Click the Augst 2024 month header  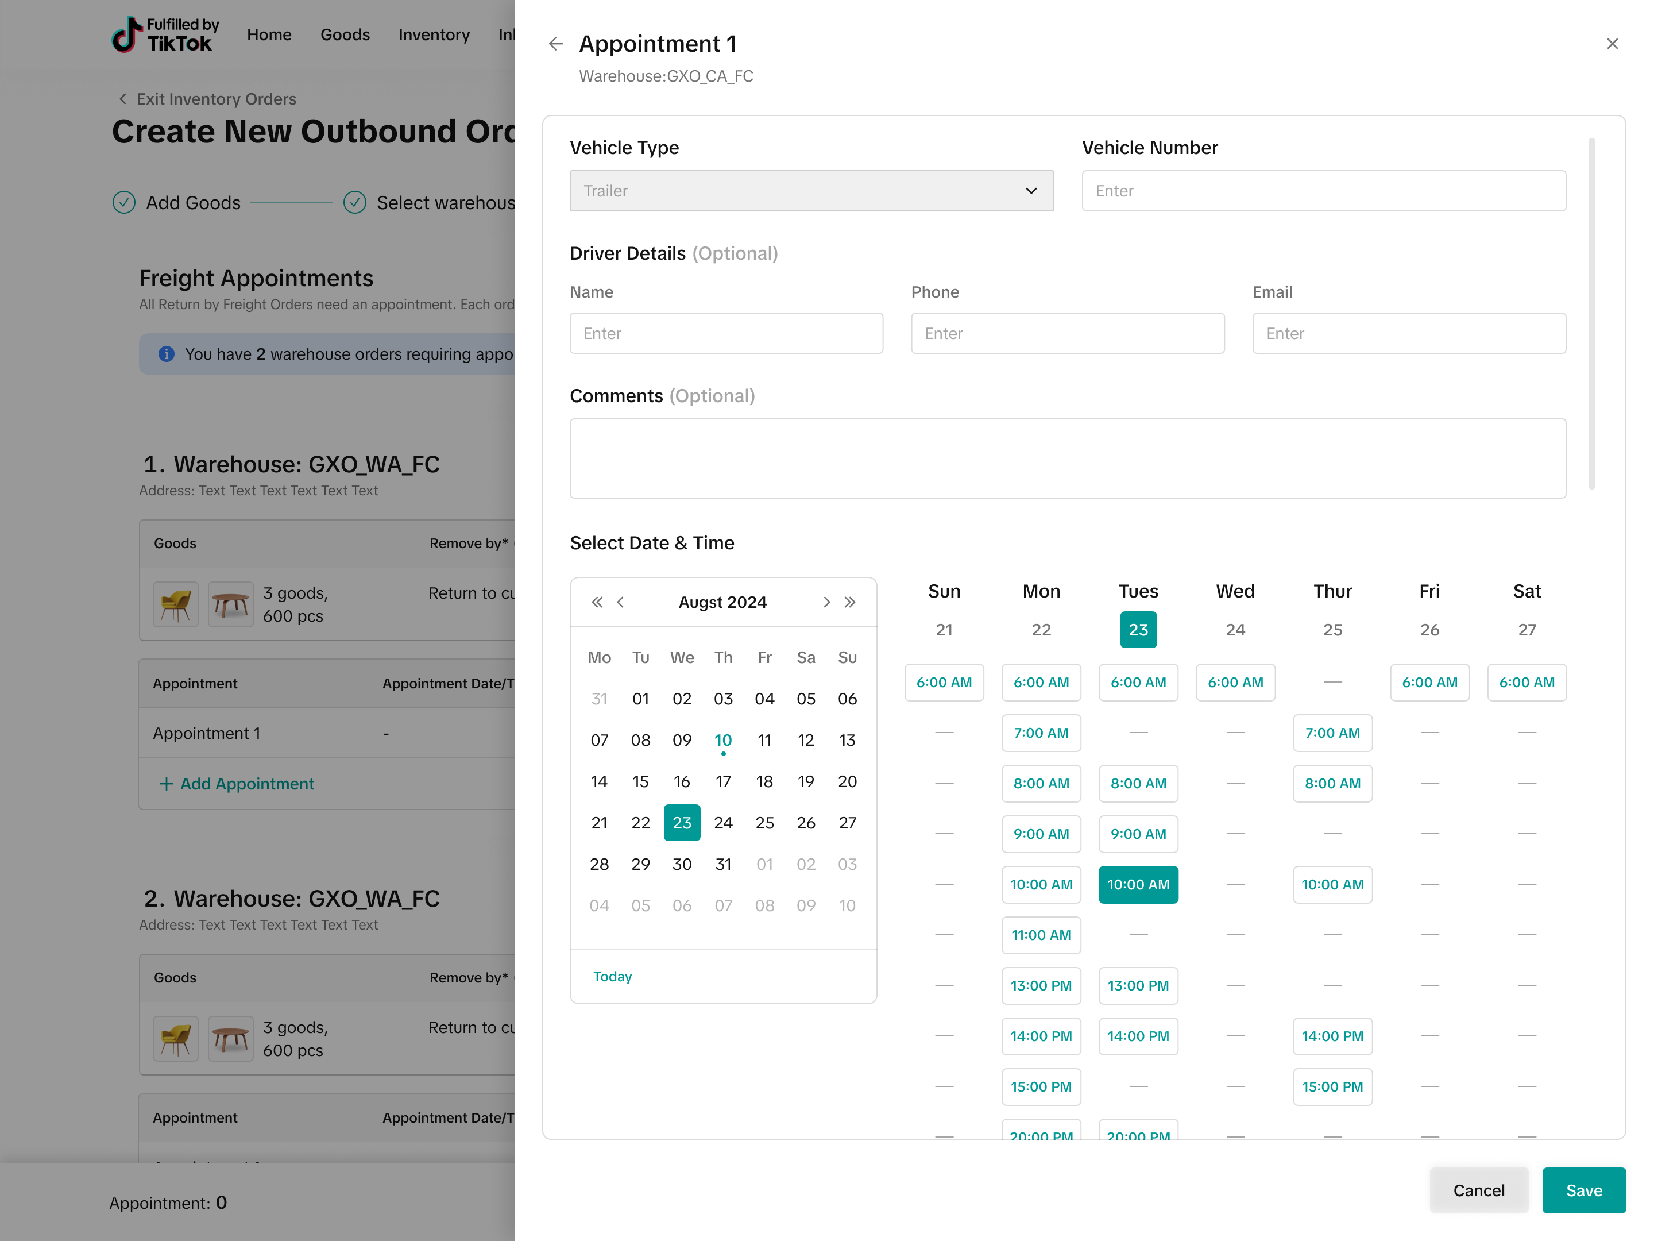722,602
